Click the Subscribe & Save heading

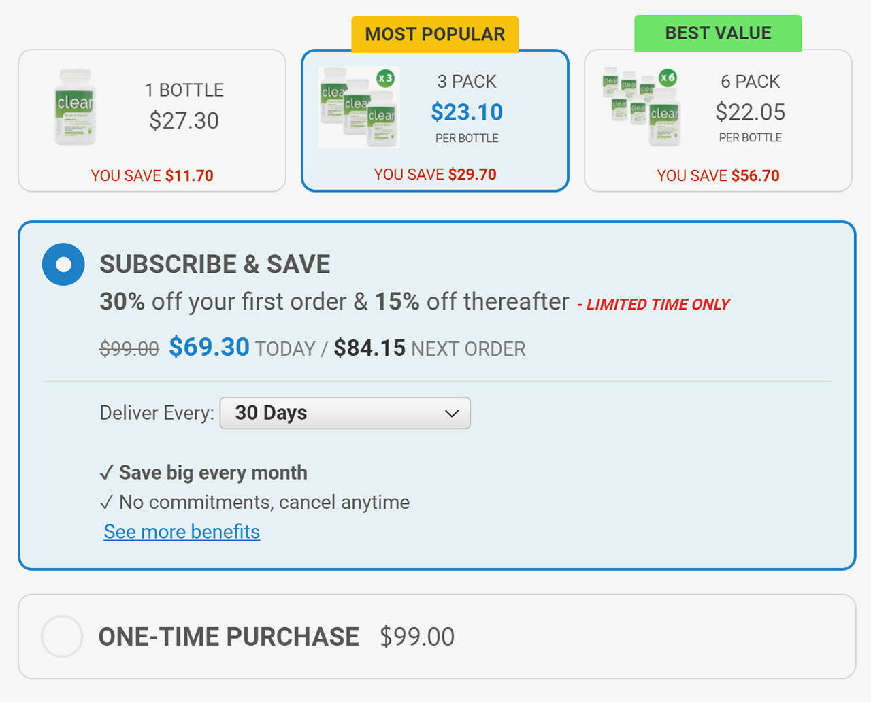click(x=215, y=264)
